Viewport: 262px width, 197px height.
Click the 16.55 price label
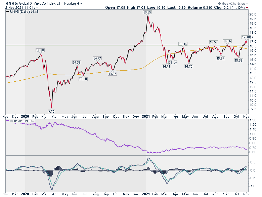[214, 42]
